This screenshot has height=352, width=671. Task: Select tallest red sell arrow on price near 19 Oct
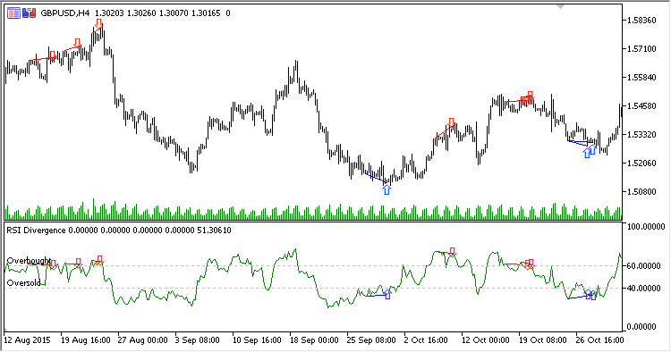(x=531, y=96)
